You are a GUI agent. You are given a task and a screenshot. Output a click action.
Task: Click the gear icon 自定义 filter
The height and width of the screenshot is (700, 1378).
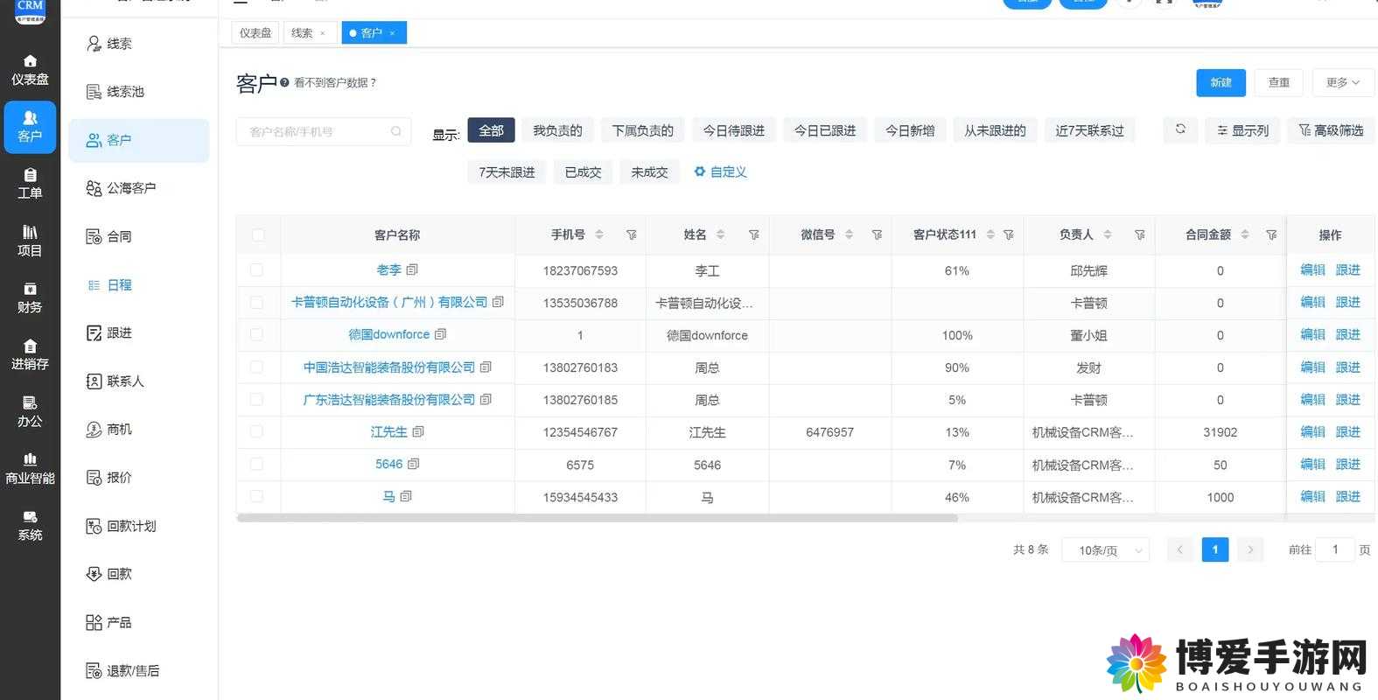point(700,171)
